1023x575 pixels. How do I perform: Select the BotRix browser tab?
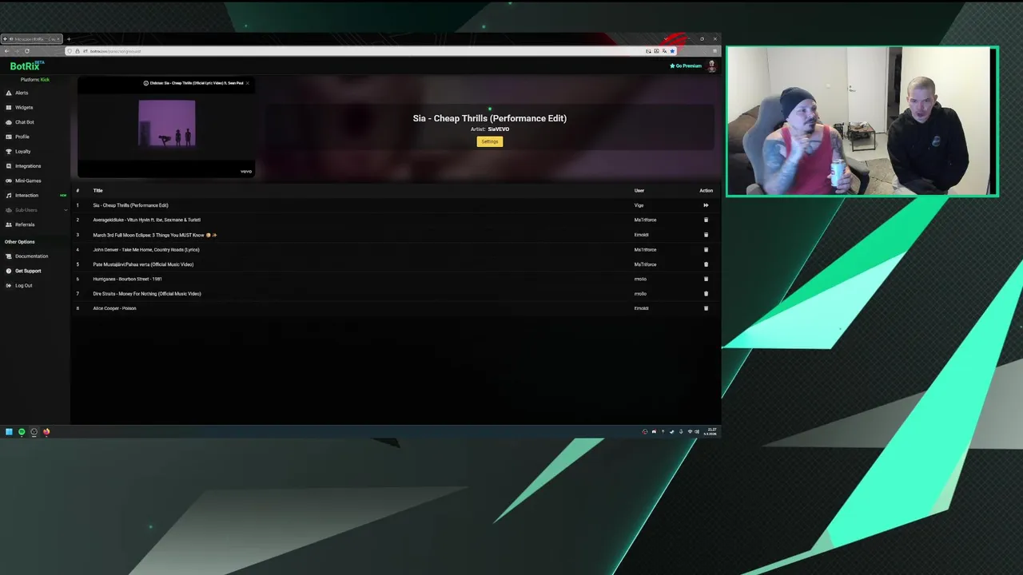point(31,39)
